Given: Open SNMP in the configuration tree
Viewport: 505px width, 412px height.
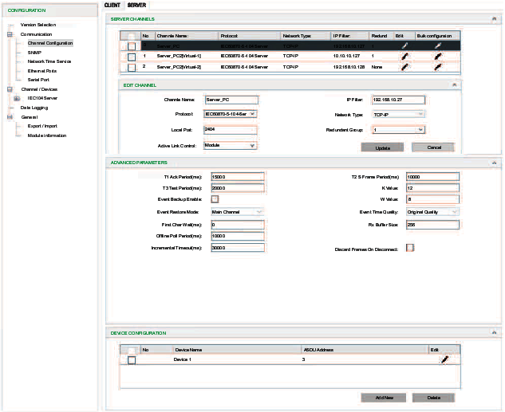Looking at the screenshot, I should pos(34,52).
